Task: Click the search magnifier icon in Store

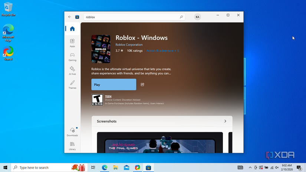Action: 181,17
